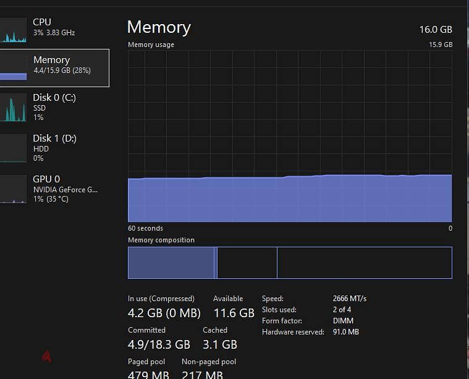
Task: Click the Memory usage mini graph thumbnail
Action: (x=13, y=68)
